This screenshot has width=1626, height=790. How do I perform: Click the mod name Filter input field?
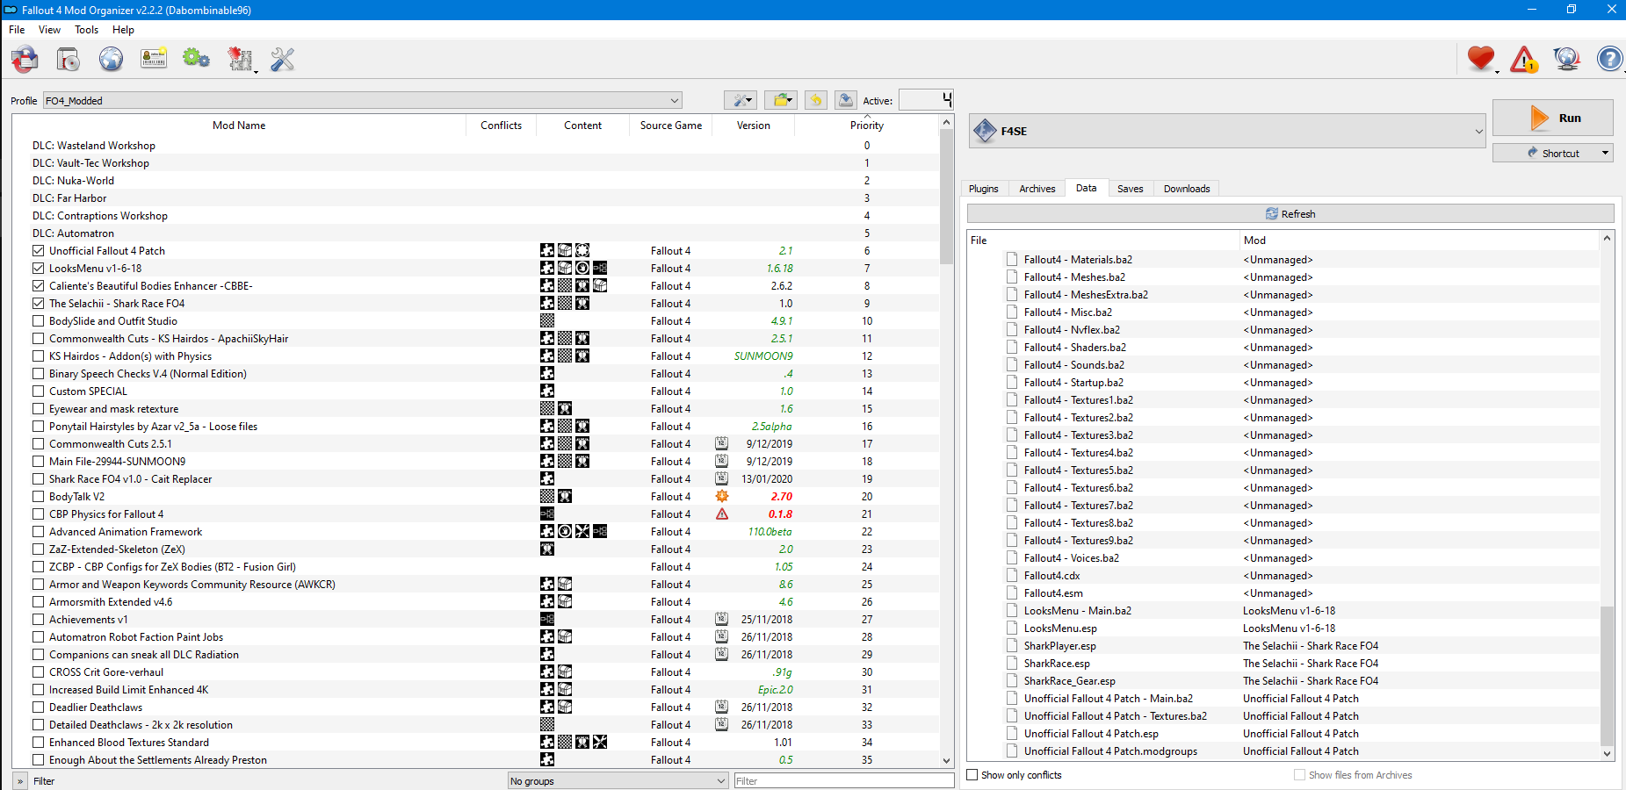pyautogui.click(x=843, y=781)
